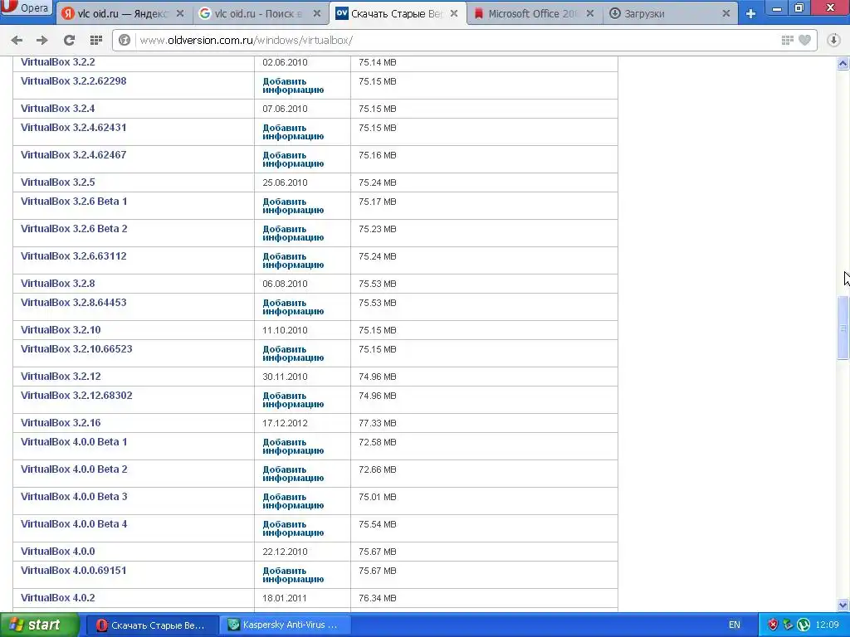The height and width of the screenshot is (637, 850).
Task: Open VirtualBox 3.2.4.62467 link
Action: coord(74,155)
